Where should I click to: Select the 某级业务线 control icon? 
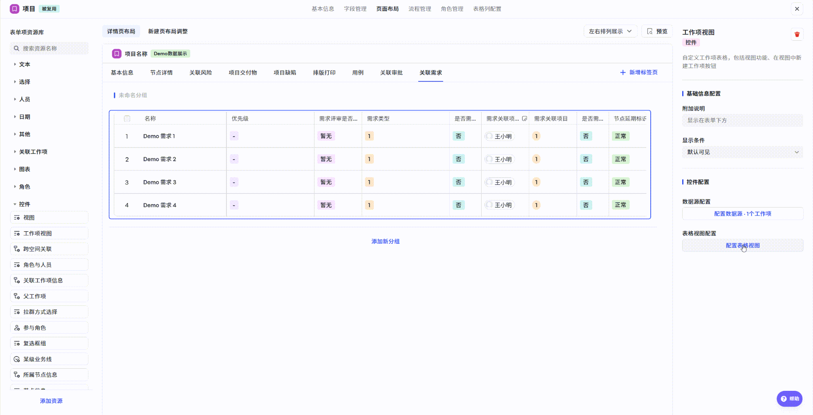[17, 359]
